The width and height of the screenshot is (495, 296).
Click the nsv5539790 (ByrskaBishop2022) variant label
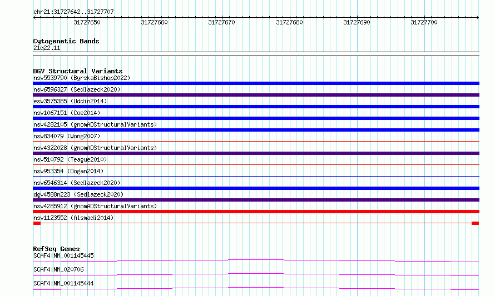click(82, 78)
